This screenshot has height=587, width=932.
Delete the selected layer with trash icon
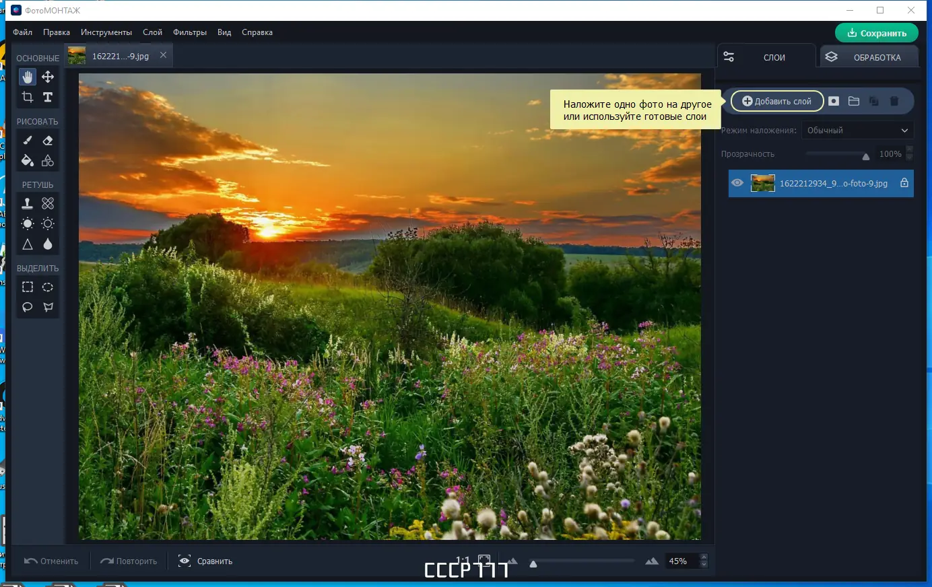click(894, 101)
